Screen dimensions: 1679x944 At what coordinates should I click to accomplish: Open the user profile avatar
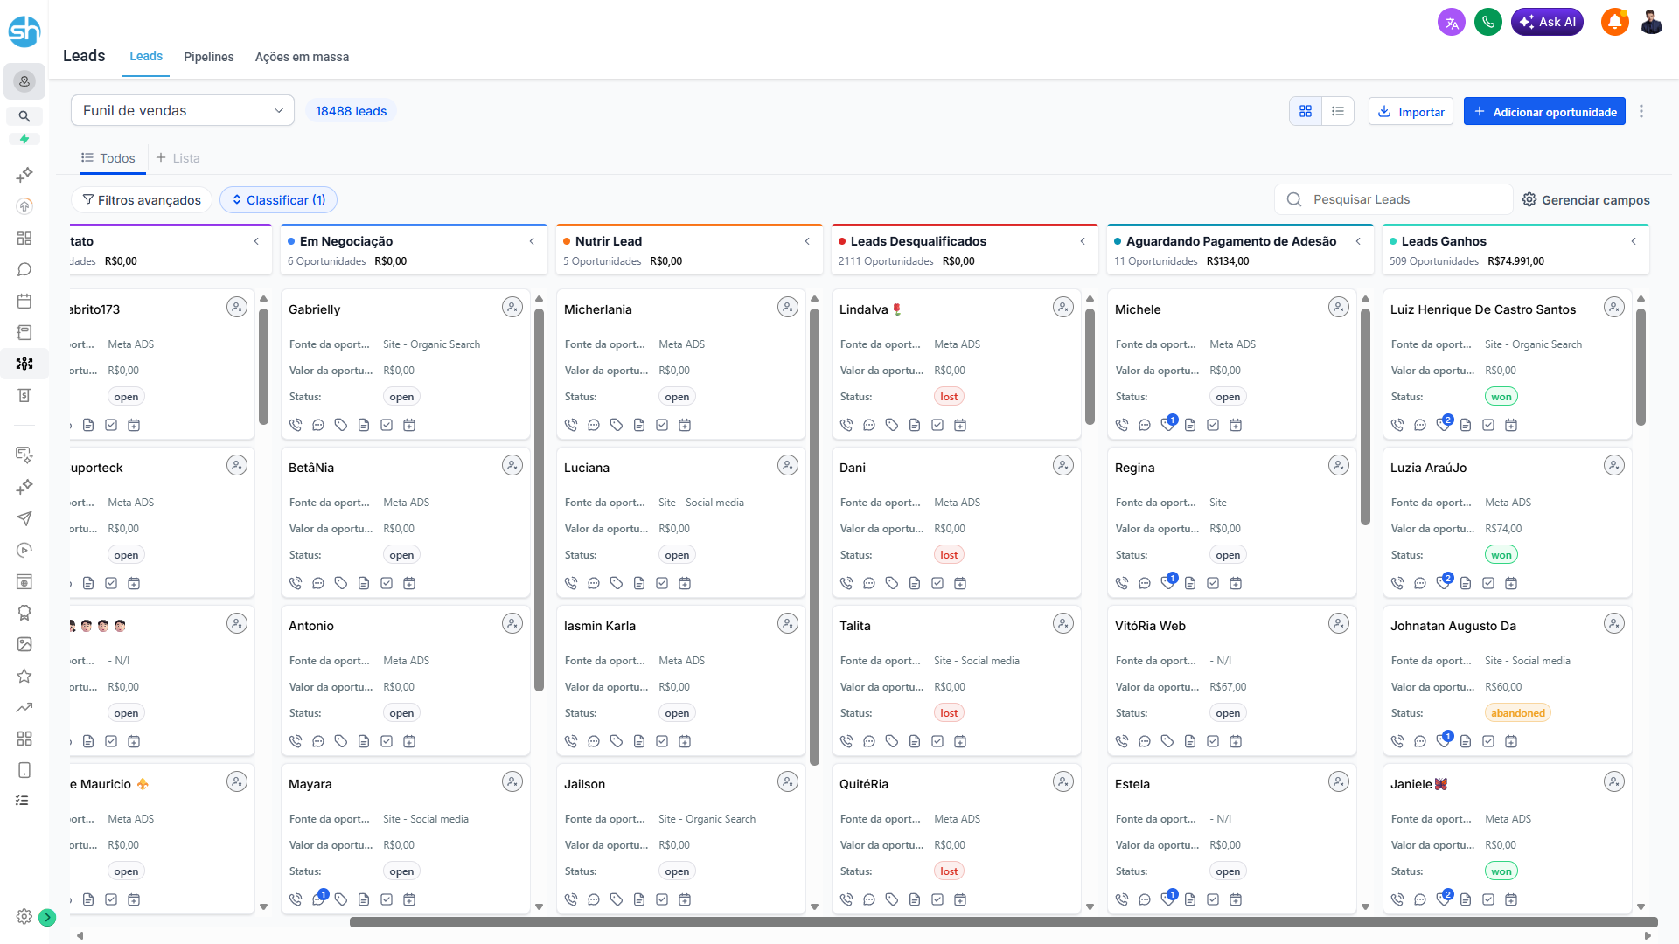pyautogui.click(x=1651, y=23)
